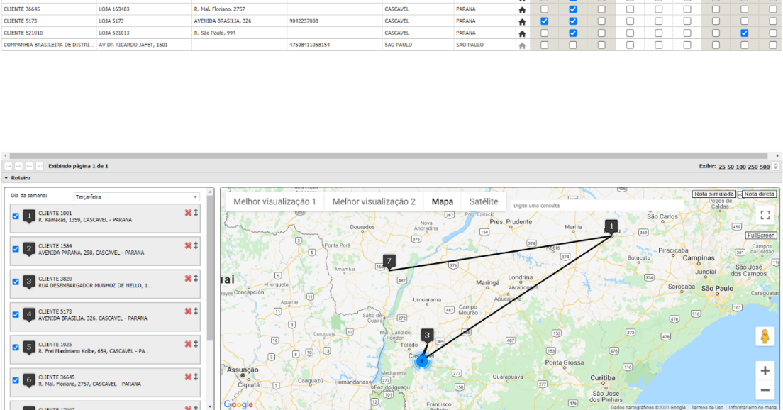Click reorder arrows icon for CLIENTE 1584
This screenshot has width=783, height=410.
point(196,245)
